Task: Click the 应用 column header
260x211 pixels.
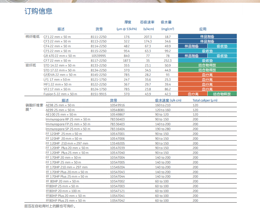Action: (203, 29)
